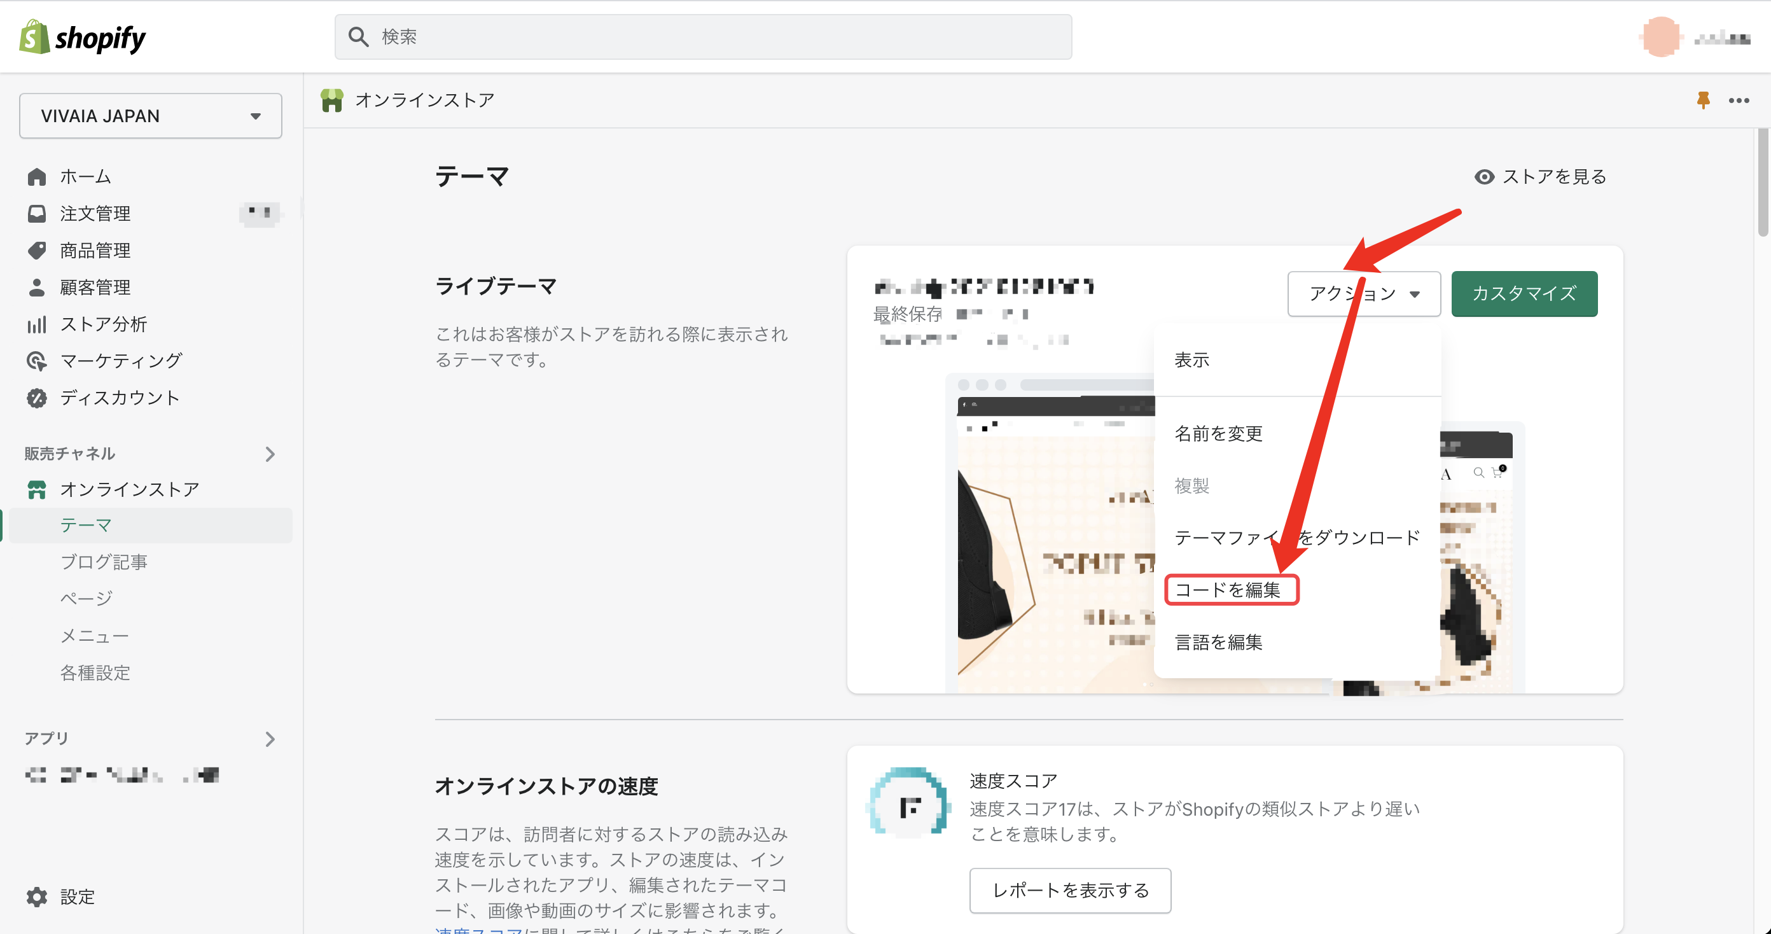Open ページ sub-item
1771x934 pixels.
[x=86, y=598]
